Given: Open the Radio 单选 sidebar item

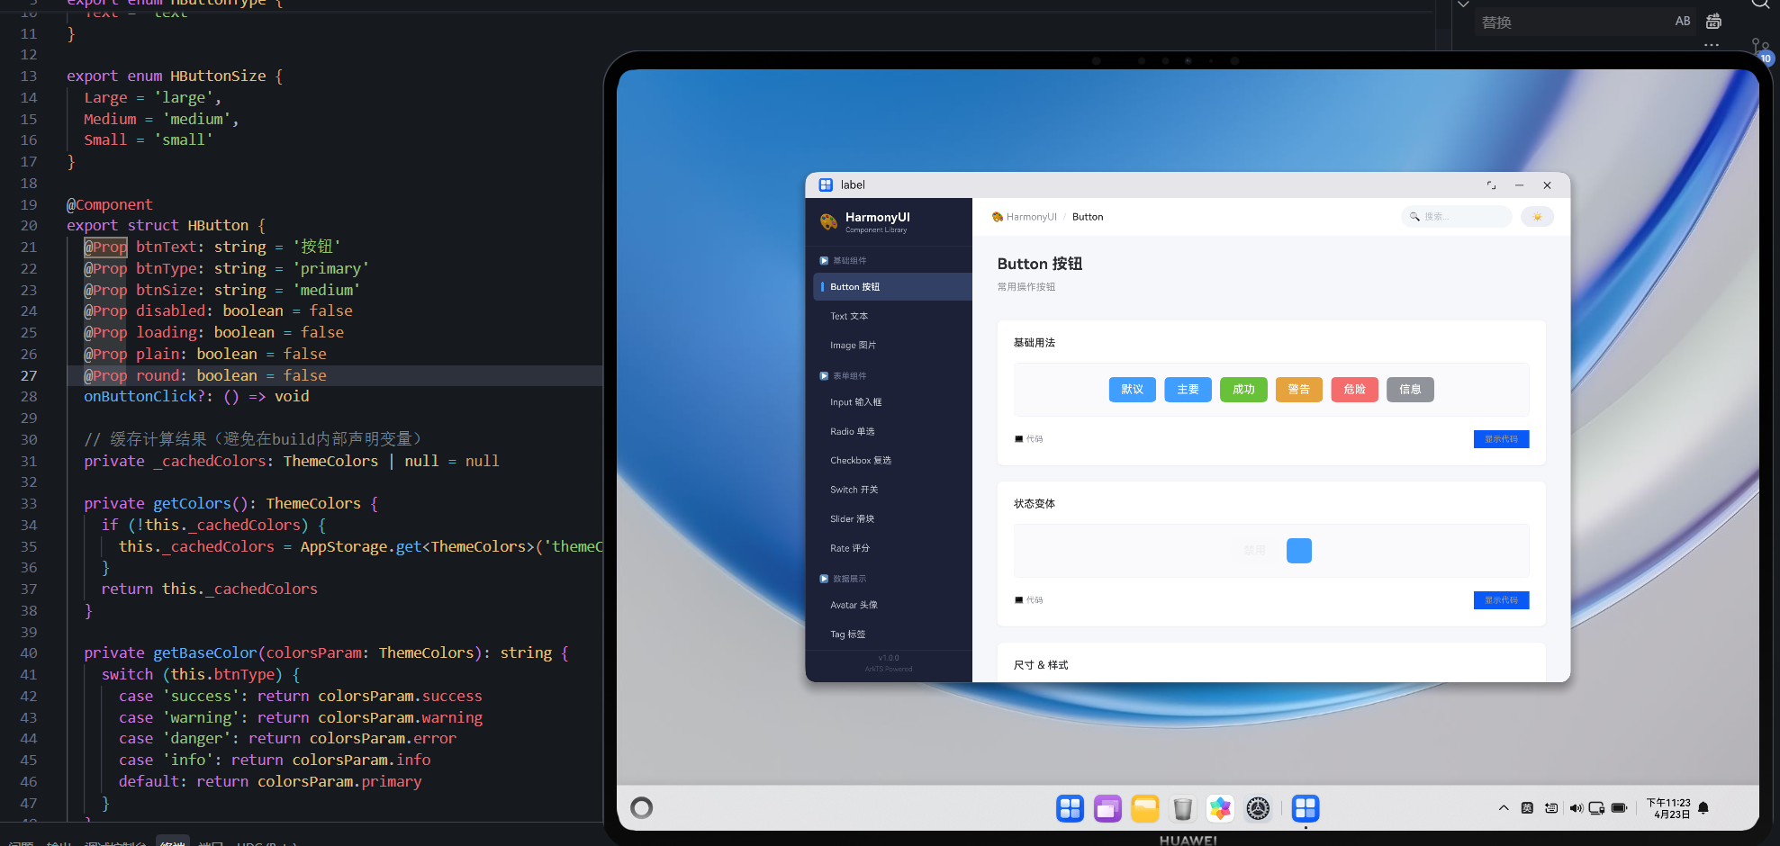Looking at the screenshot, I should [x=852, y=432].
